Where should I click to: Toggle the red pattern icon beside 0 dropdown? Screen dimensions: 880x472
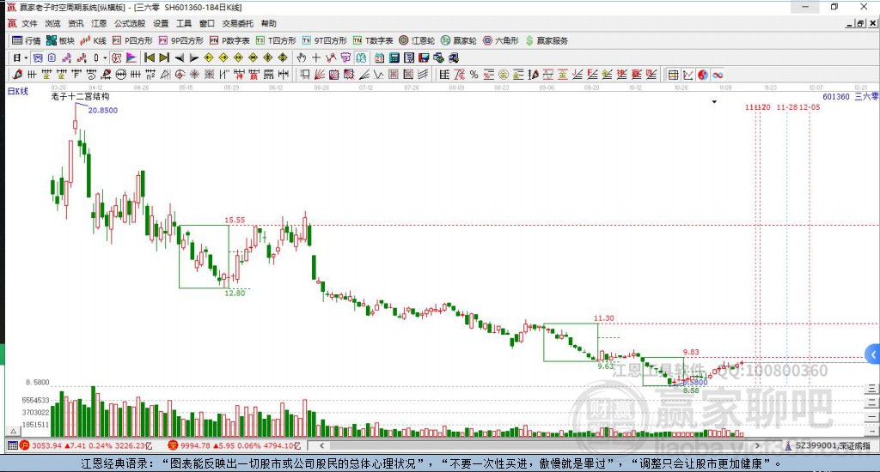pyautogui.click(x=116, y=57)
